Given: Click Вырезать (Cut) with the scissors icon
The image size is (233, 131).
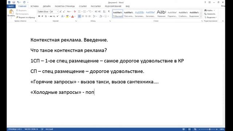Looking at the screenshot, I should click(21, 11).
